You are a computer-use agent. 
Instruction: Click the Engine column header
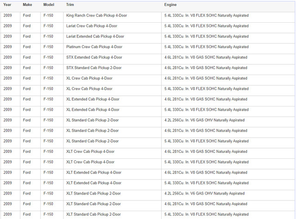pyautogui.click(x=170, y=5)
